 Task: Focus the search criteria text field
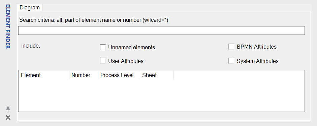(161, 30)
